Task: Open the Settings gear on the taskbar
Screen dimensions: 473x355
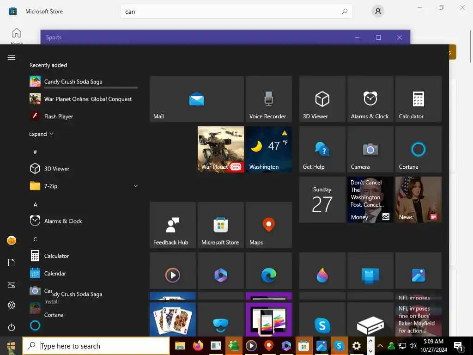Action: point(357,346)
